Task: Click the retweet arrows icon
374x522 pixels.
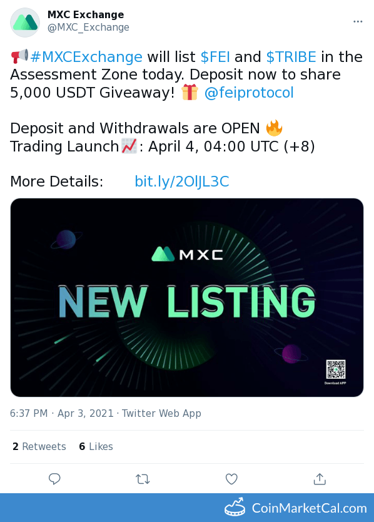Action: [x=143, y=479]
